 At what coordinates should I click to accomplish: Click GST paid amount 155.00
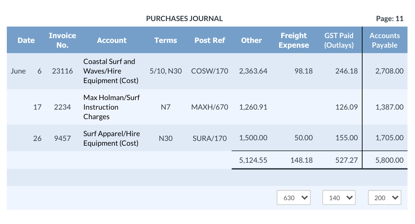(347, 138)
